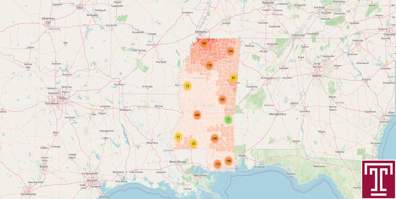Click the yellow cluster marker showing 51

pos(178,137)
